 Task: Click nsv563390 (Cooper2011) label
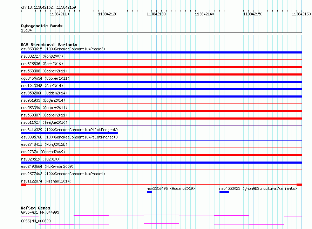[x=44, y=108]
